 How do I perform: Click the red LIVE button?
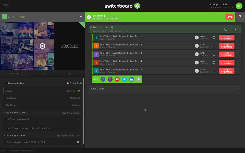pos(229,17)
